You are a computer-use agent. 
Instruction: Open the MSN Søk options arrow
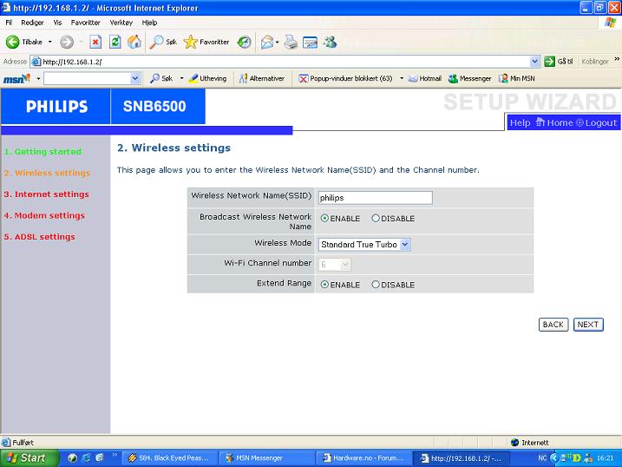(x=181, y=79)
